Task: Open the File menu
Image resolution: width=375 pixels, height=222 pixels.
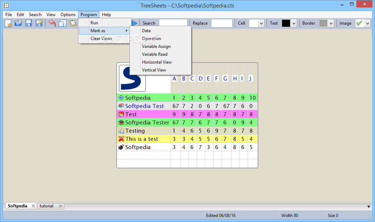Action: coord(9,15)
